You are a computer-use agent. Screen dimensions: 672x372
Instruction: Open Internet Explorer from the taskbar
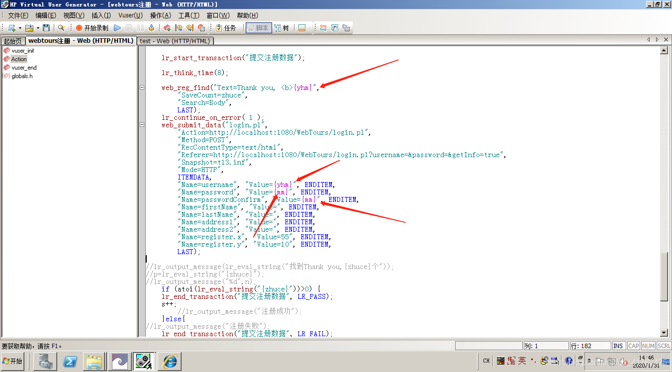point(170,361)
